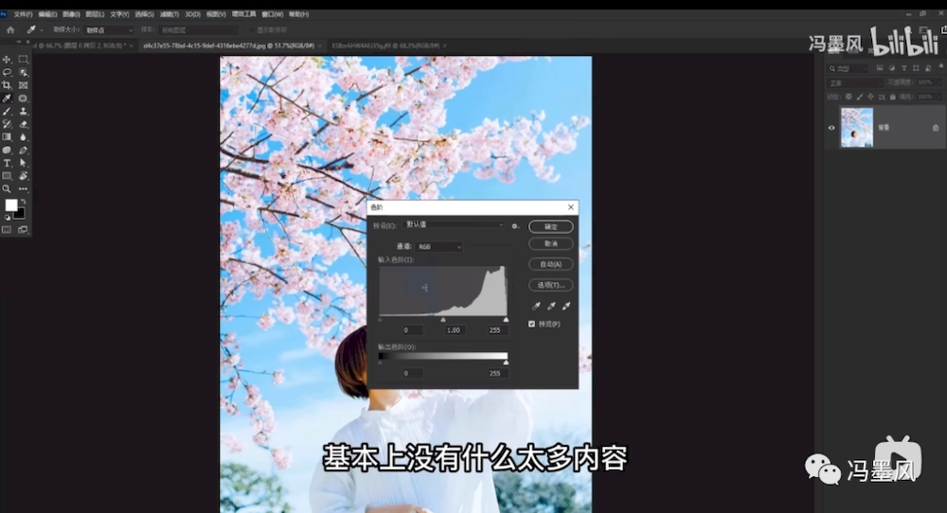Select the Move tool

(x=8, y=60)
